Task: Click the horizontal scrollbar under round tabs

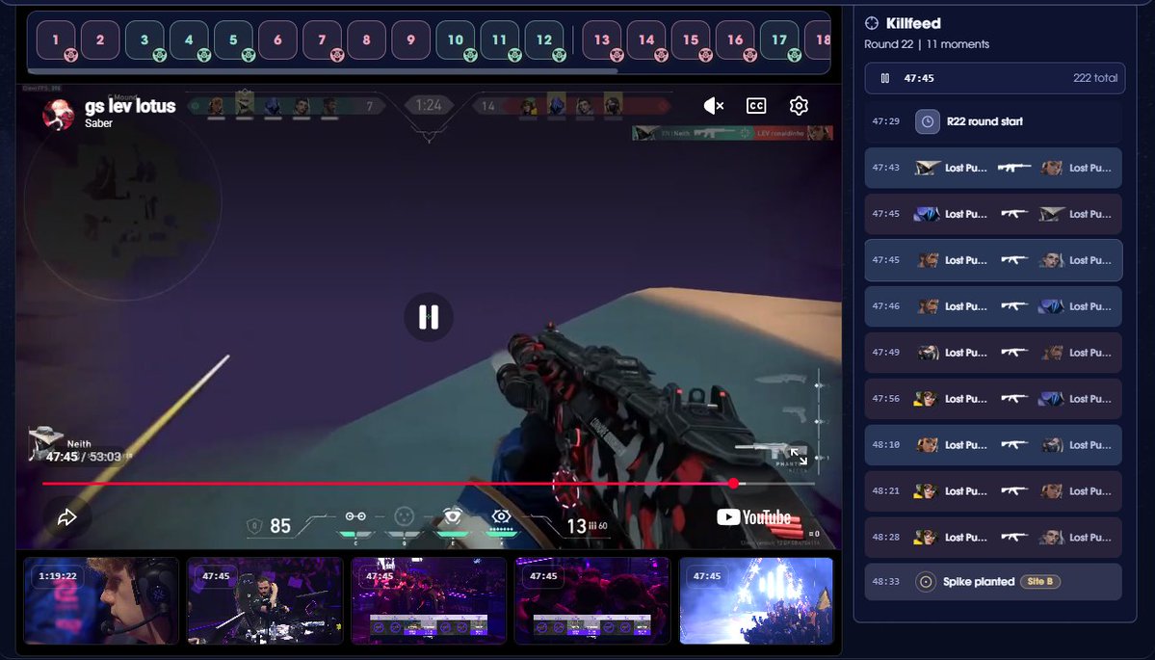Action: click(x=323, y=70)
